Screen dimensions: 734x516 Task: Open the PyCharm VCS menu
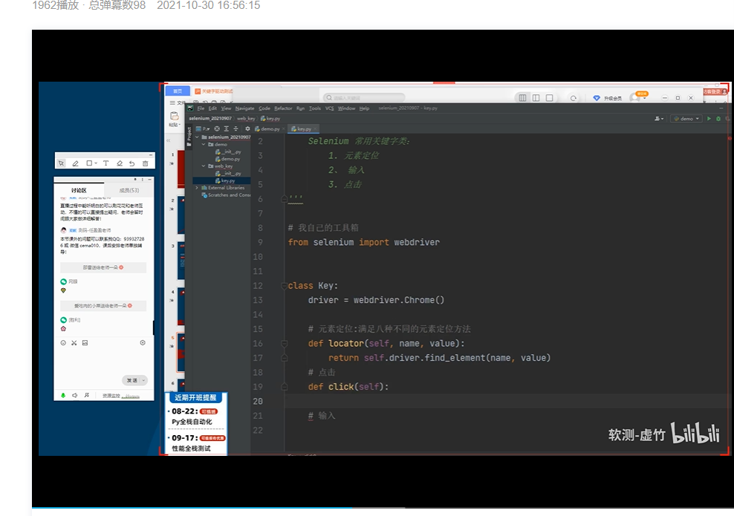click(330, 108)
